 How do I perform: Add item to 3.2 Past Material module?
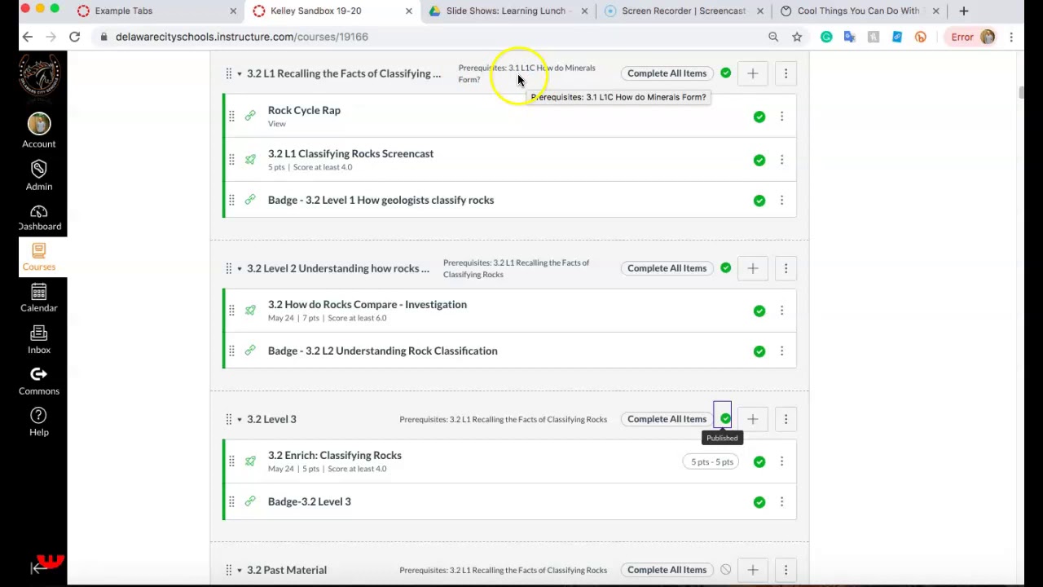(x=752, y=570)
